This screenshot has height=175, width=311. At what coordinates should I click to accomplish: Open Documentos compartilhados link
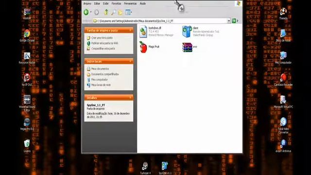105,74
